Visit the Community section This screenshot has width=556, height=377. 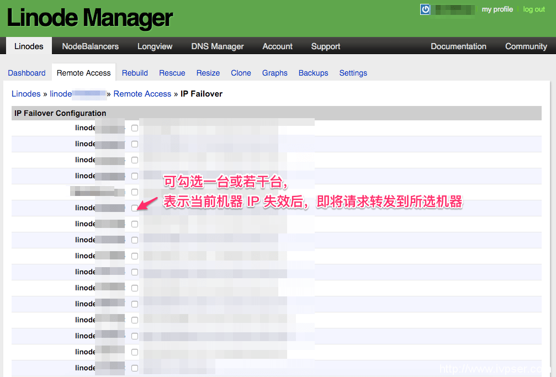point(526,46)
